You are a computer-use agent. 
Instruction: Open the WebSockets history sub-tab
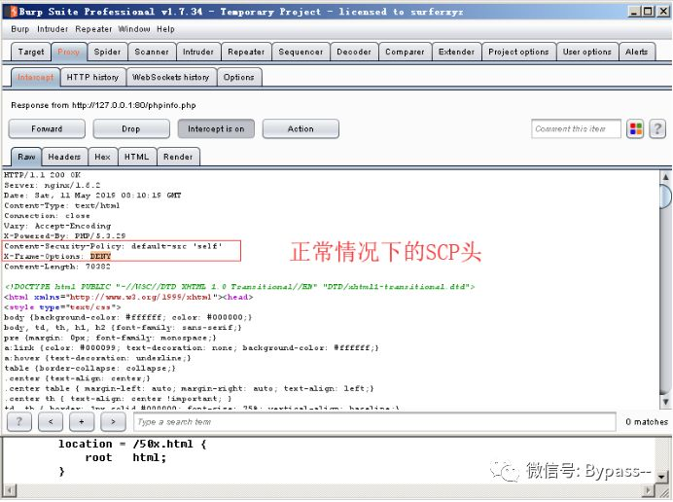coord(171,77)
